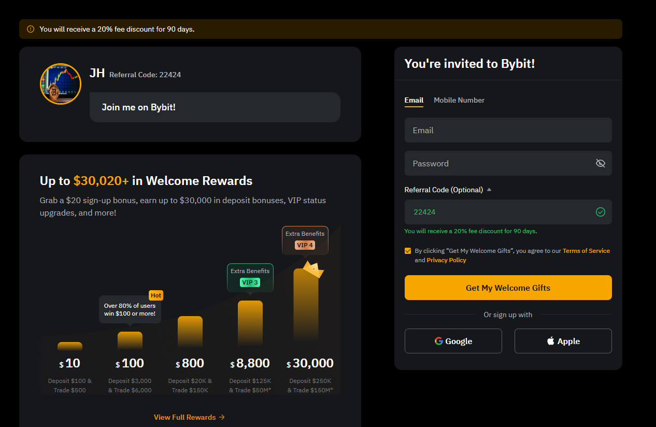Click 'Deposit $250K & Trade $150M*' text

(310, 386)
